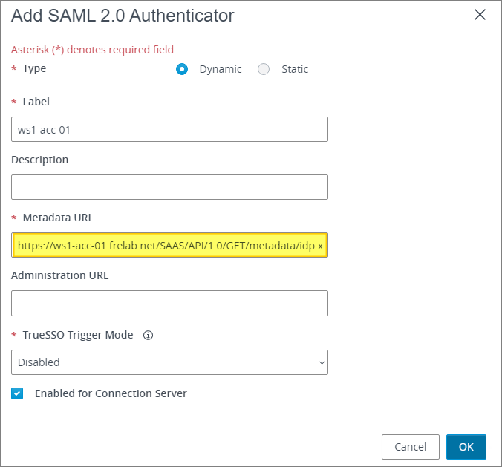Click the highlighted Metadata URL field
502x467 pixels.
(169, 245)
